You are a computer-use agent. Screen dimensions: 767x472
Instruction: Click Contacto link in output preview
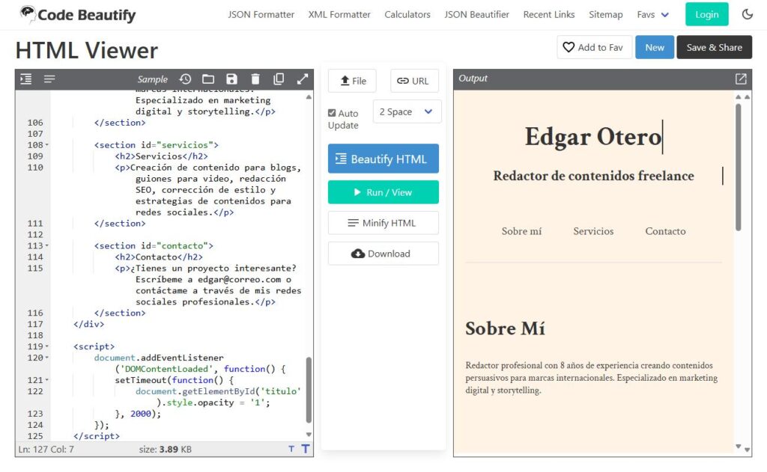[x=665, y=231]
